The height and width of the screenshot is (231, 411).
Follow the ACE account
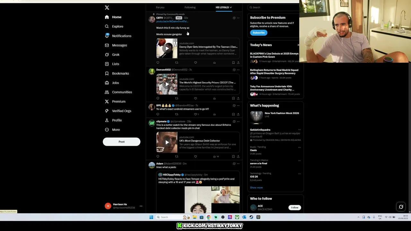294,208
